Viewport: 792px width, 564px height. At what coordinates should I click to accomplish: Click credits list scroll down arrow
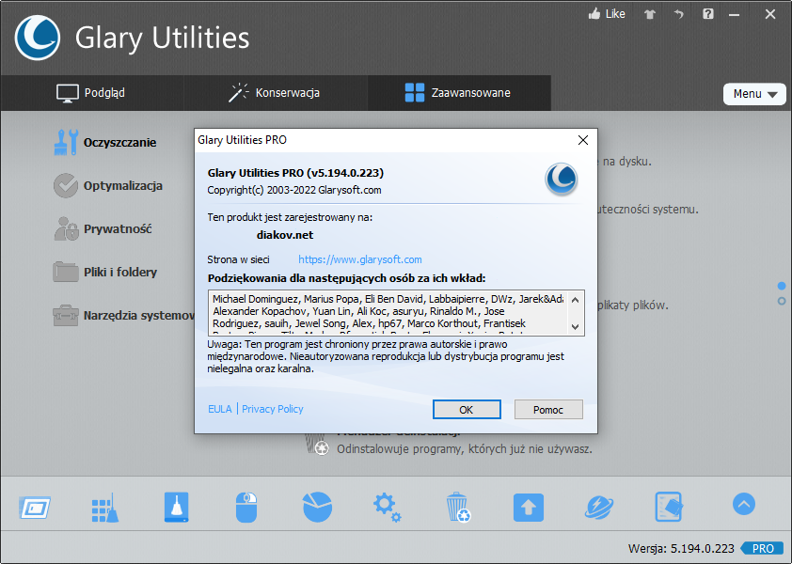(x=575, y=327)
